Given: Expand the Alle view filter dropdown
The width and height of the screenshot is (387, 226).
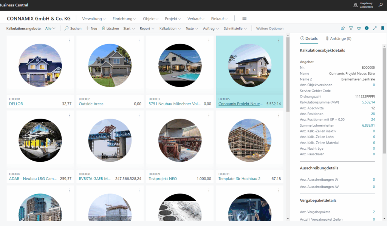Looking at the screenshot, I should pos(50,28).
